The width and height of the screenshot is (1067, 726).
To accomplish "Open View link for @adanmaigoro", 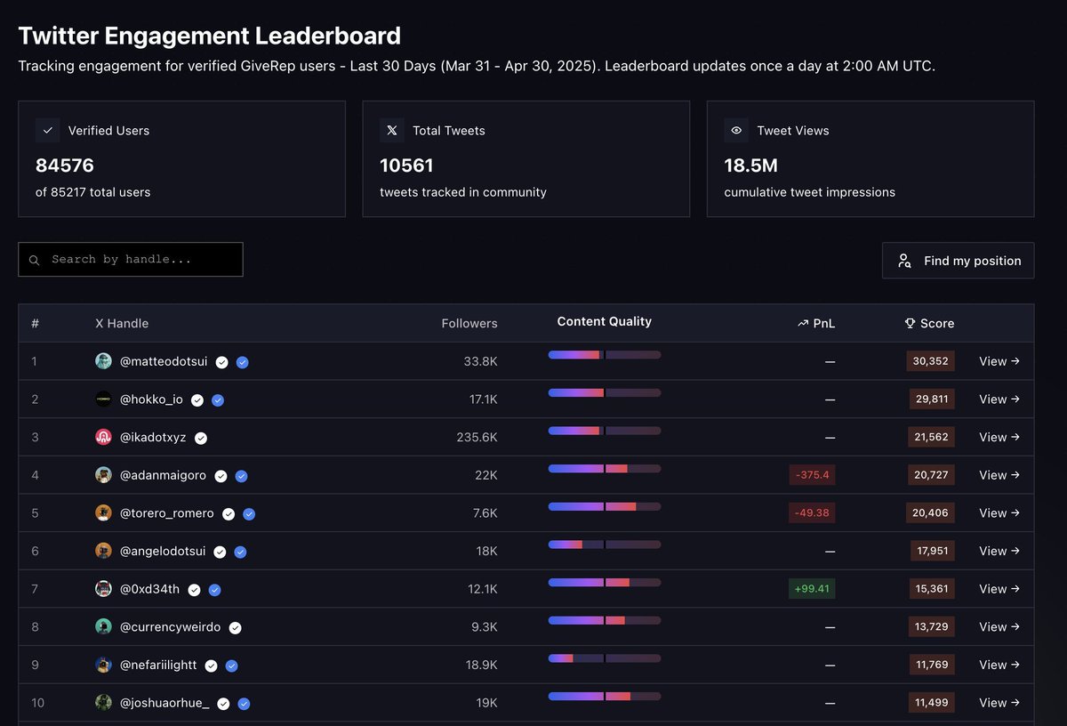I will [999, 475].
